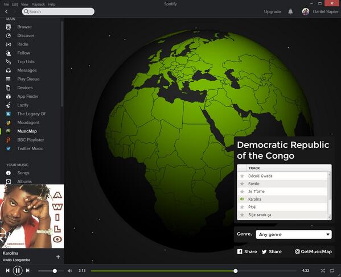Open the Radio broadcast icon

9,44
